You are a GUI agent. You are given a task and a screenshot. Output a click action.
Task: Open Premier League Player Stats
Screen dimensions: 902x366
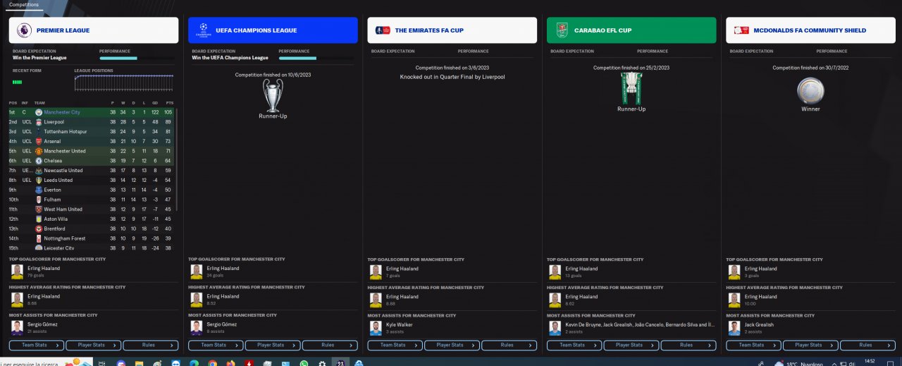pos(94,345)
